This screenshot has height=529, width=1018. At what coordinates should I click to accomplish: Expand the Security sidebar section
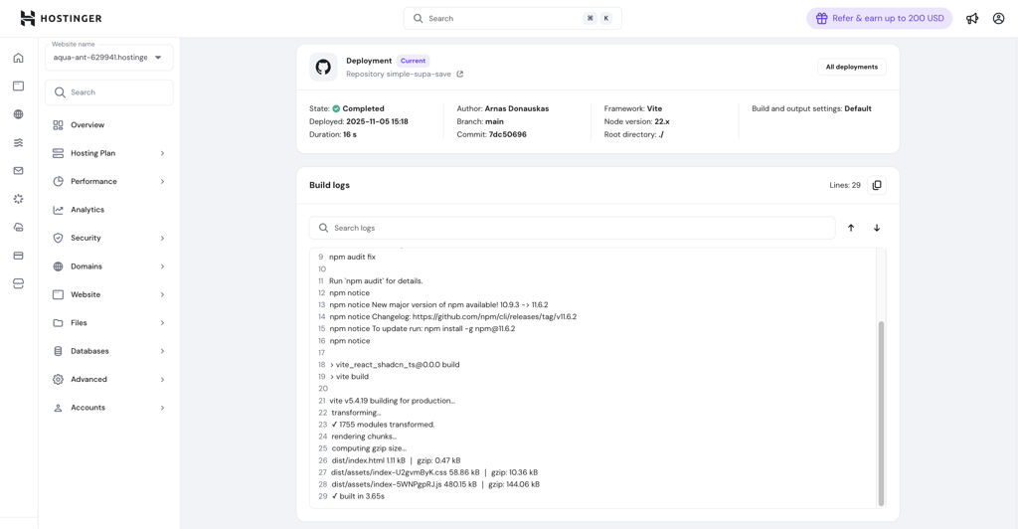tap(108, 238)
